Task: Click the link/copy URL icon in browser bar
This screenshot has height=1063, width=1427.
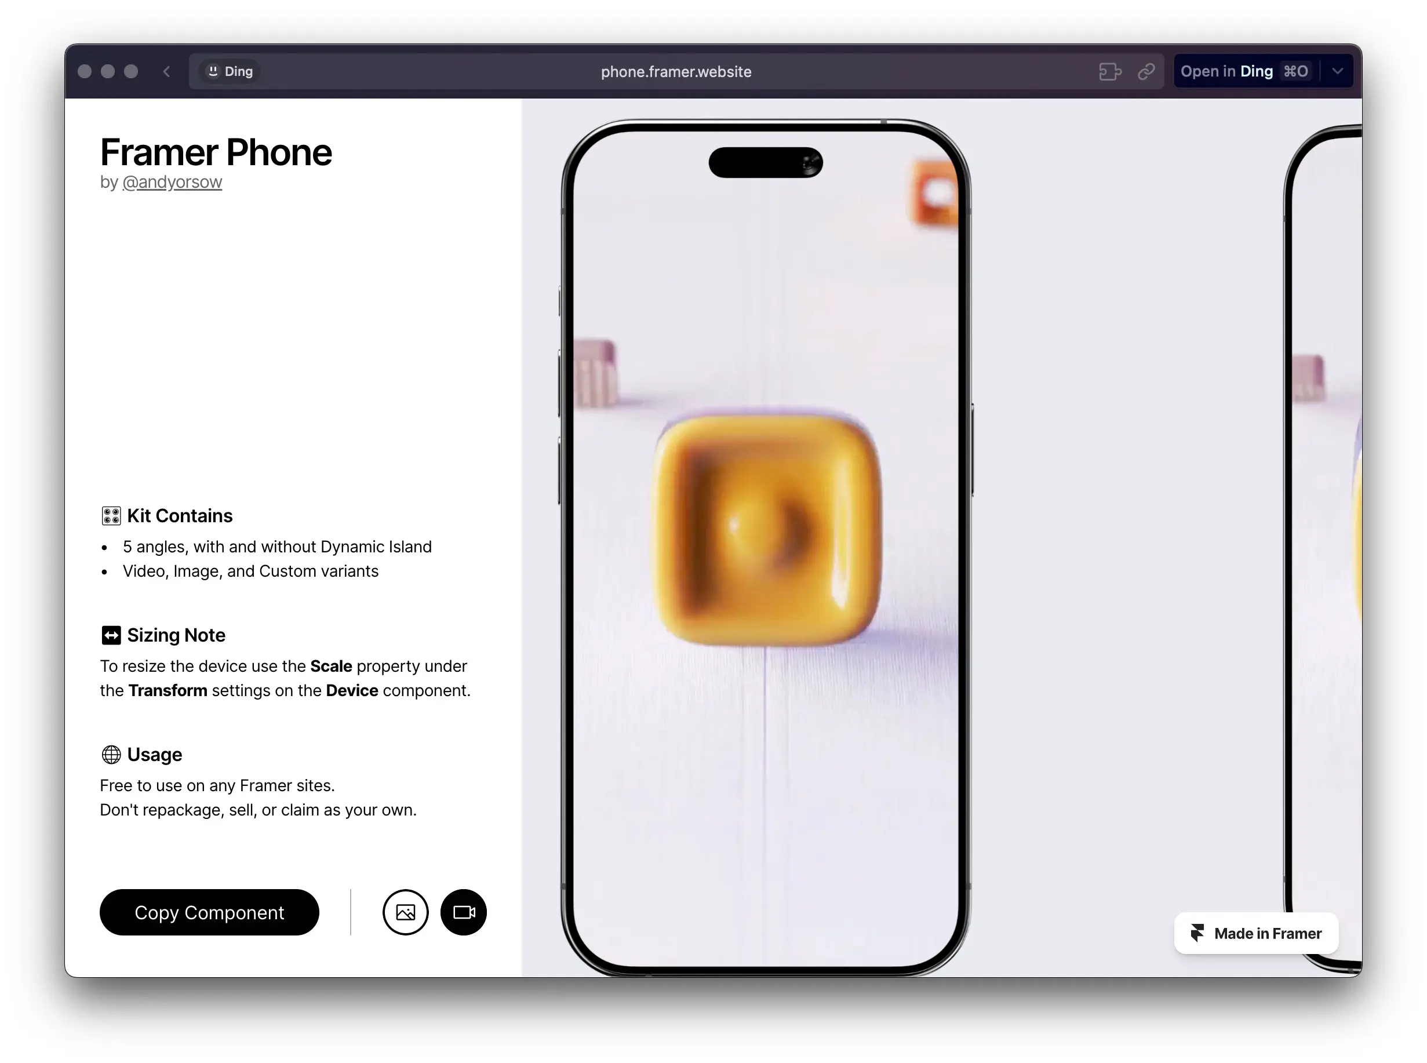Action: coord(1146,71)
